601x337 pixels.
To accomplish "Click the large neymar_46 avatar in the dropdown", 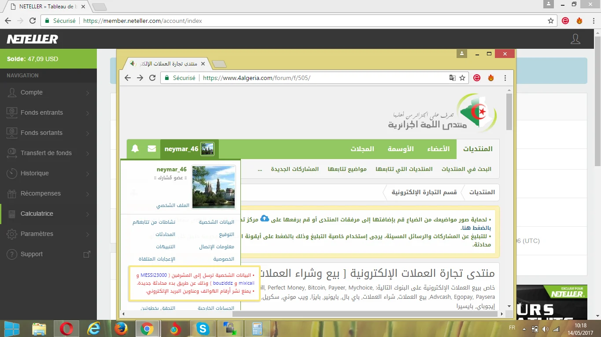I will pyautogui.click(x=214, y=188).
